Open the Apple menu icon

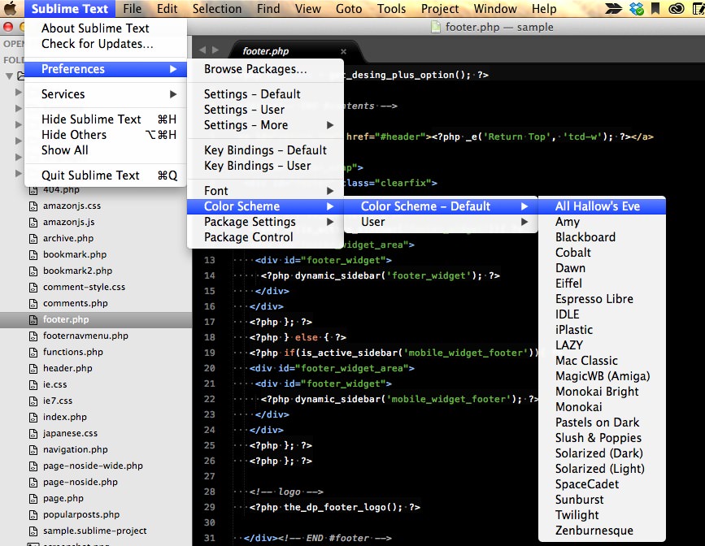[10, 8]
